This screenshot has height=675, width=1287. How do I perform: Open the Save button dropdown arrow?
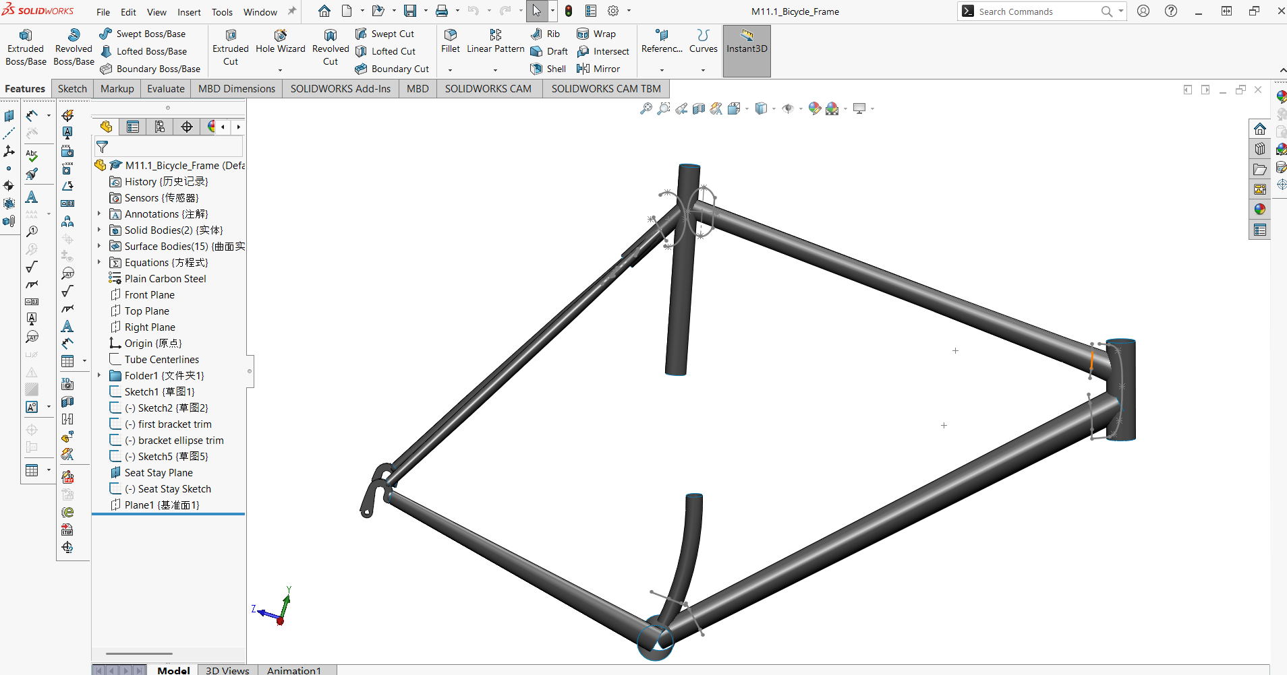(x=426, y=11)
